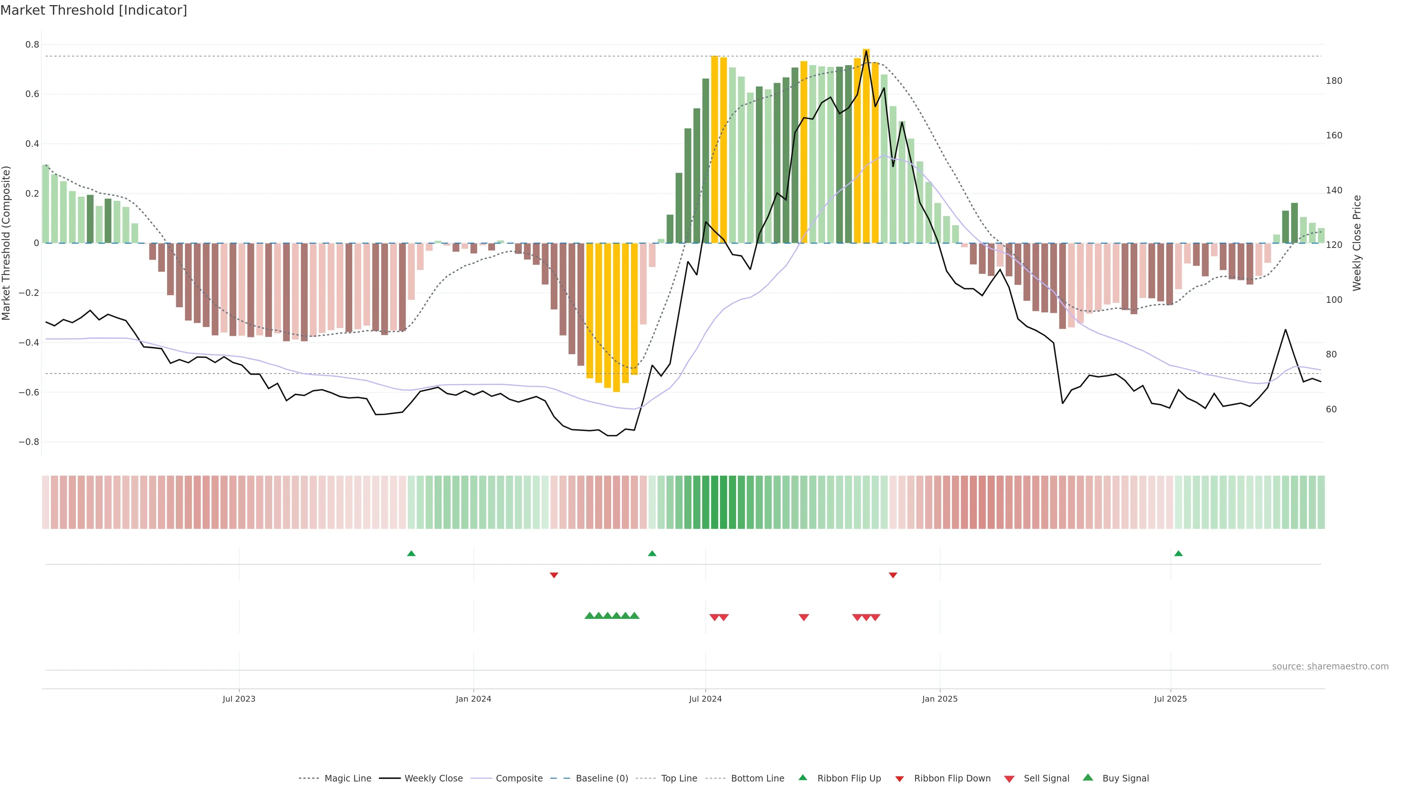Click the first green buy signal triangle

[589, 616]
